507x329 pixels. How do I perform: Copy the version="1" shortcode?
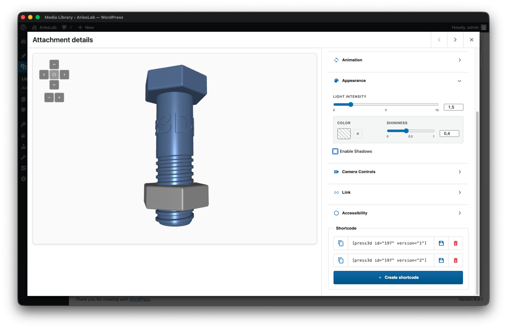pyautogui.click(x=341, y=243)
